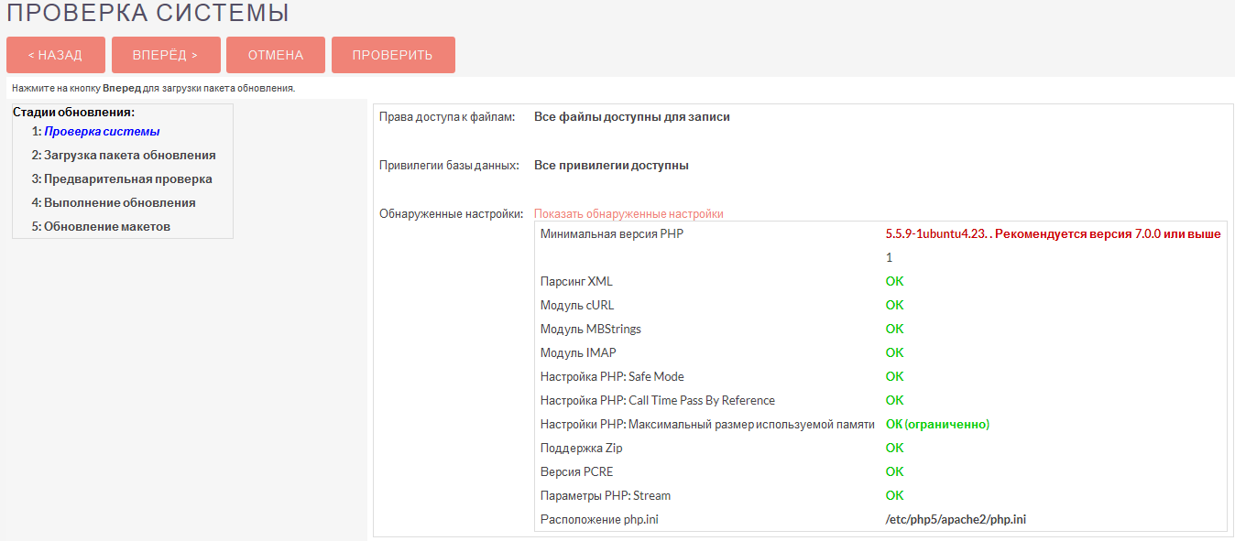Click the 'ОК (ограниченно)' memory status

pyautogui.click(x=936, y=424)
